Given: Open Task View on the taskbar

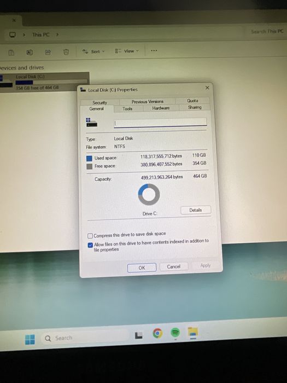Looking at the screenshot, I should 139,335.
